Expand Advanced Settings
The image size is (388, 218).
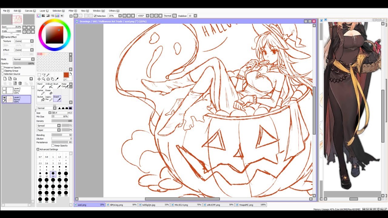tap(38, 149)
